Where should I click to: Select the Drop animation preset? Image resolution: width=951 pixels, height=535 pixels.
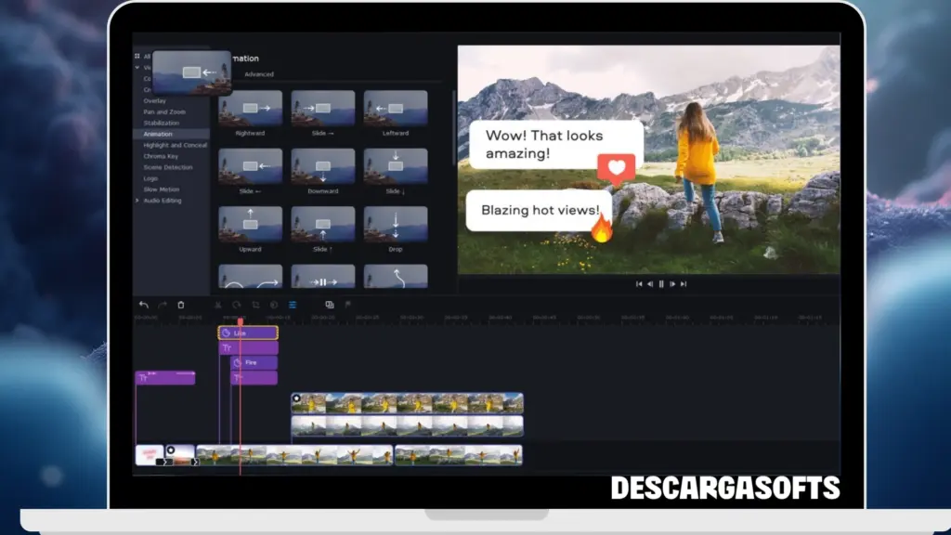[x=397, y=223]
